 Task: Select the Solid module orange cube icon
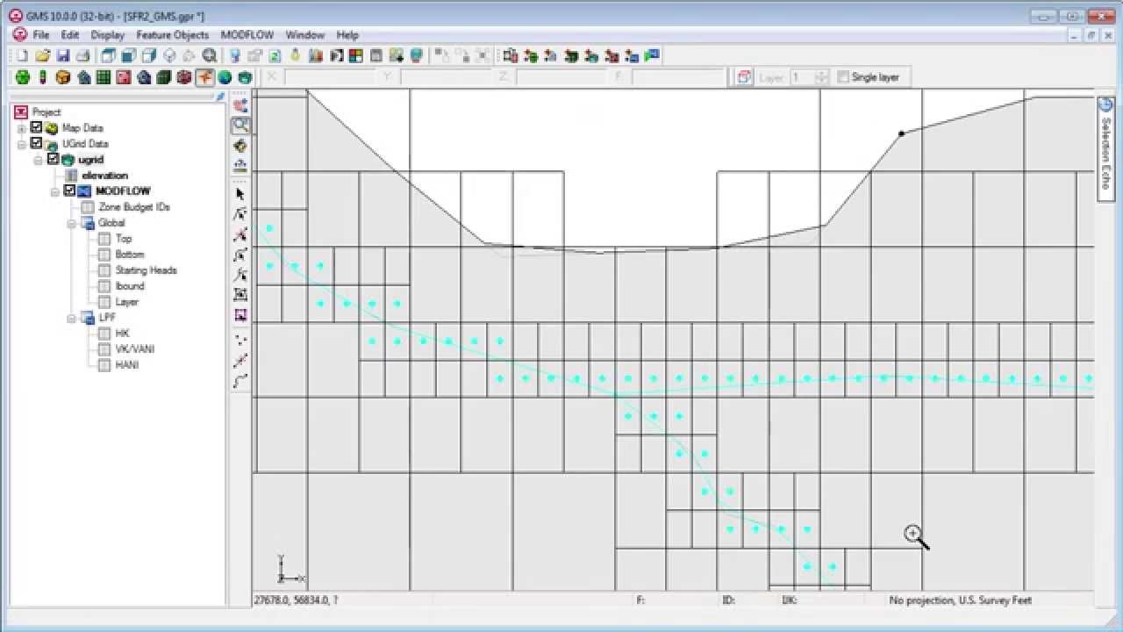63,77
